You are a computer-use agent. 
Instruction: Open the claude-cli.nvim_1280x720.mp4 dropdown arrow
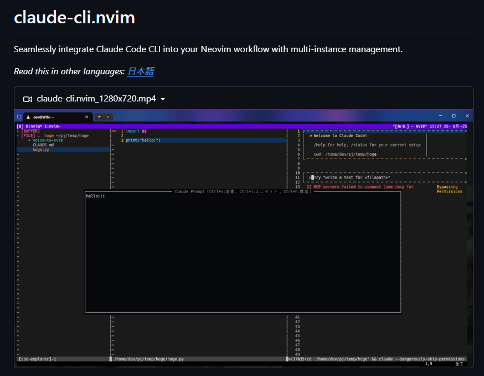click(x=162, y=99)
